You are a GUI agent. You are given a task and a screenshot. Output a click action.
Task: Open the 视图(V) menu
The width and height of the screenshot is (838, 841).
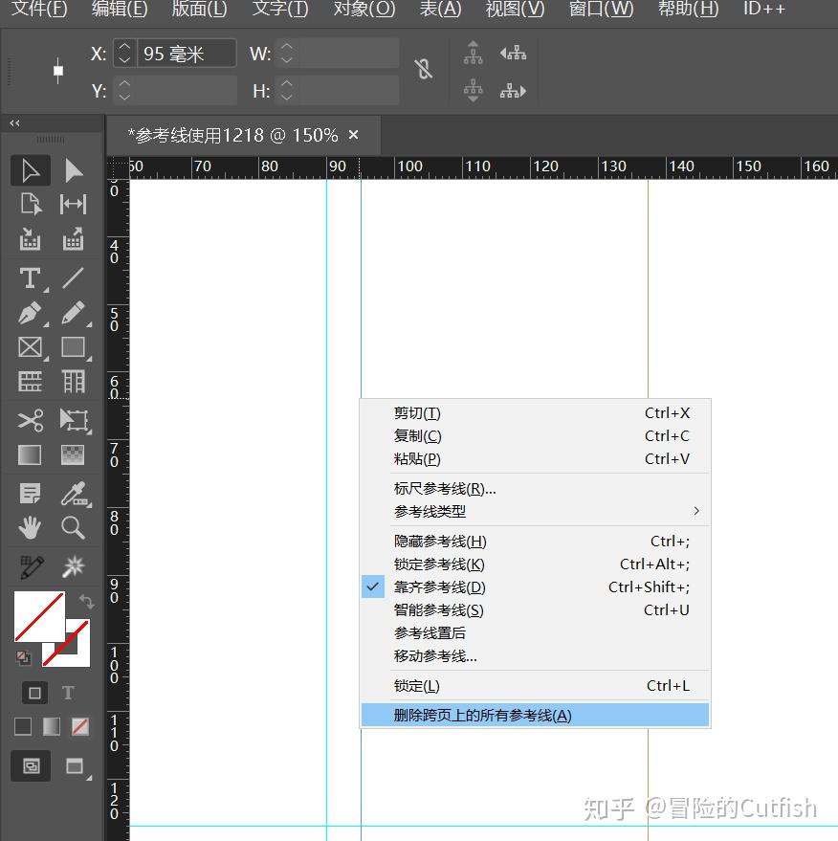point(514,11)
